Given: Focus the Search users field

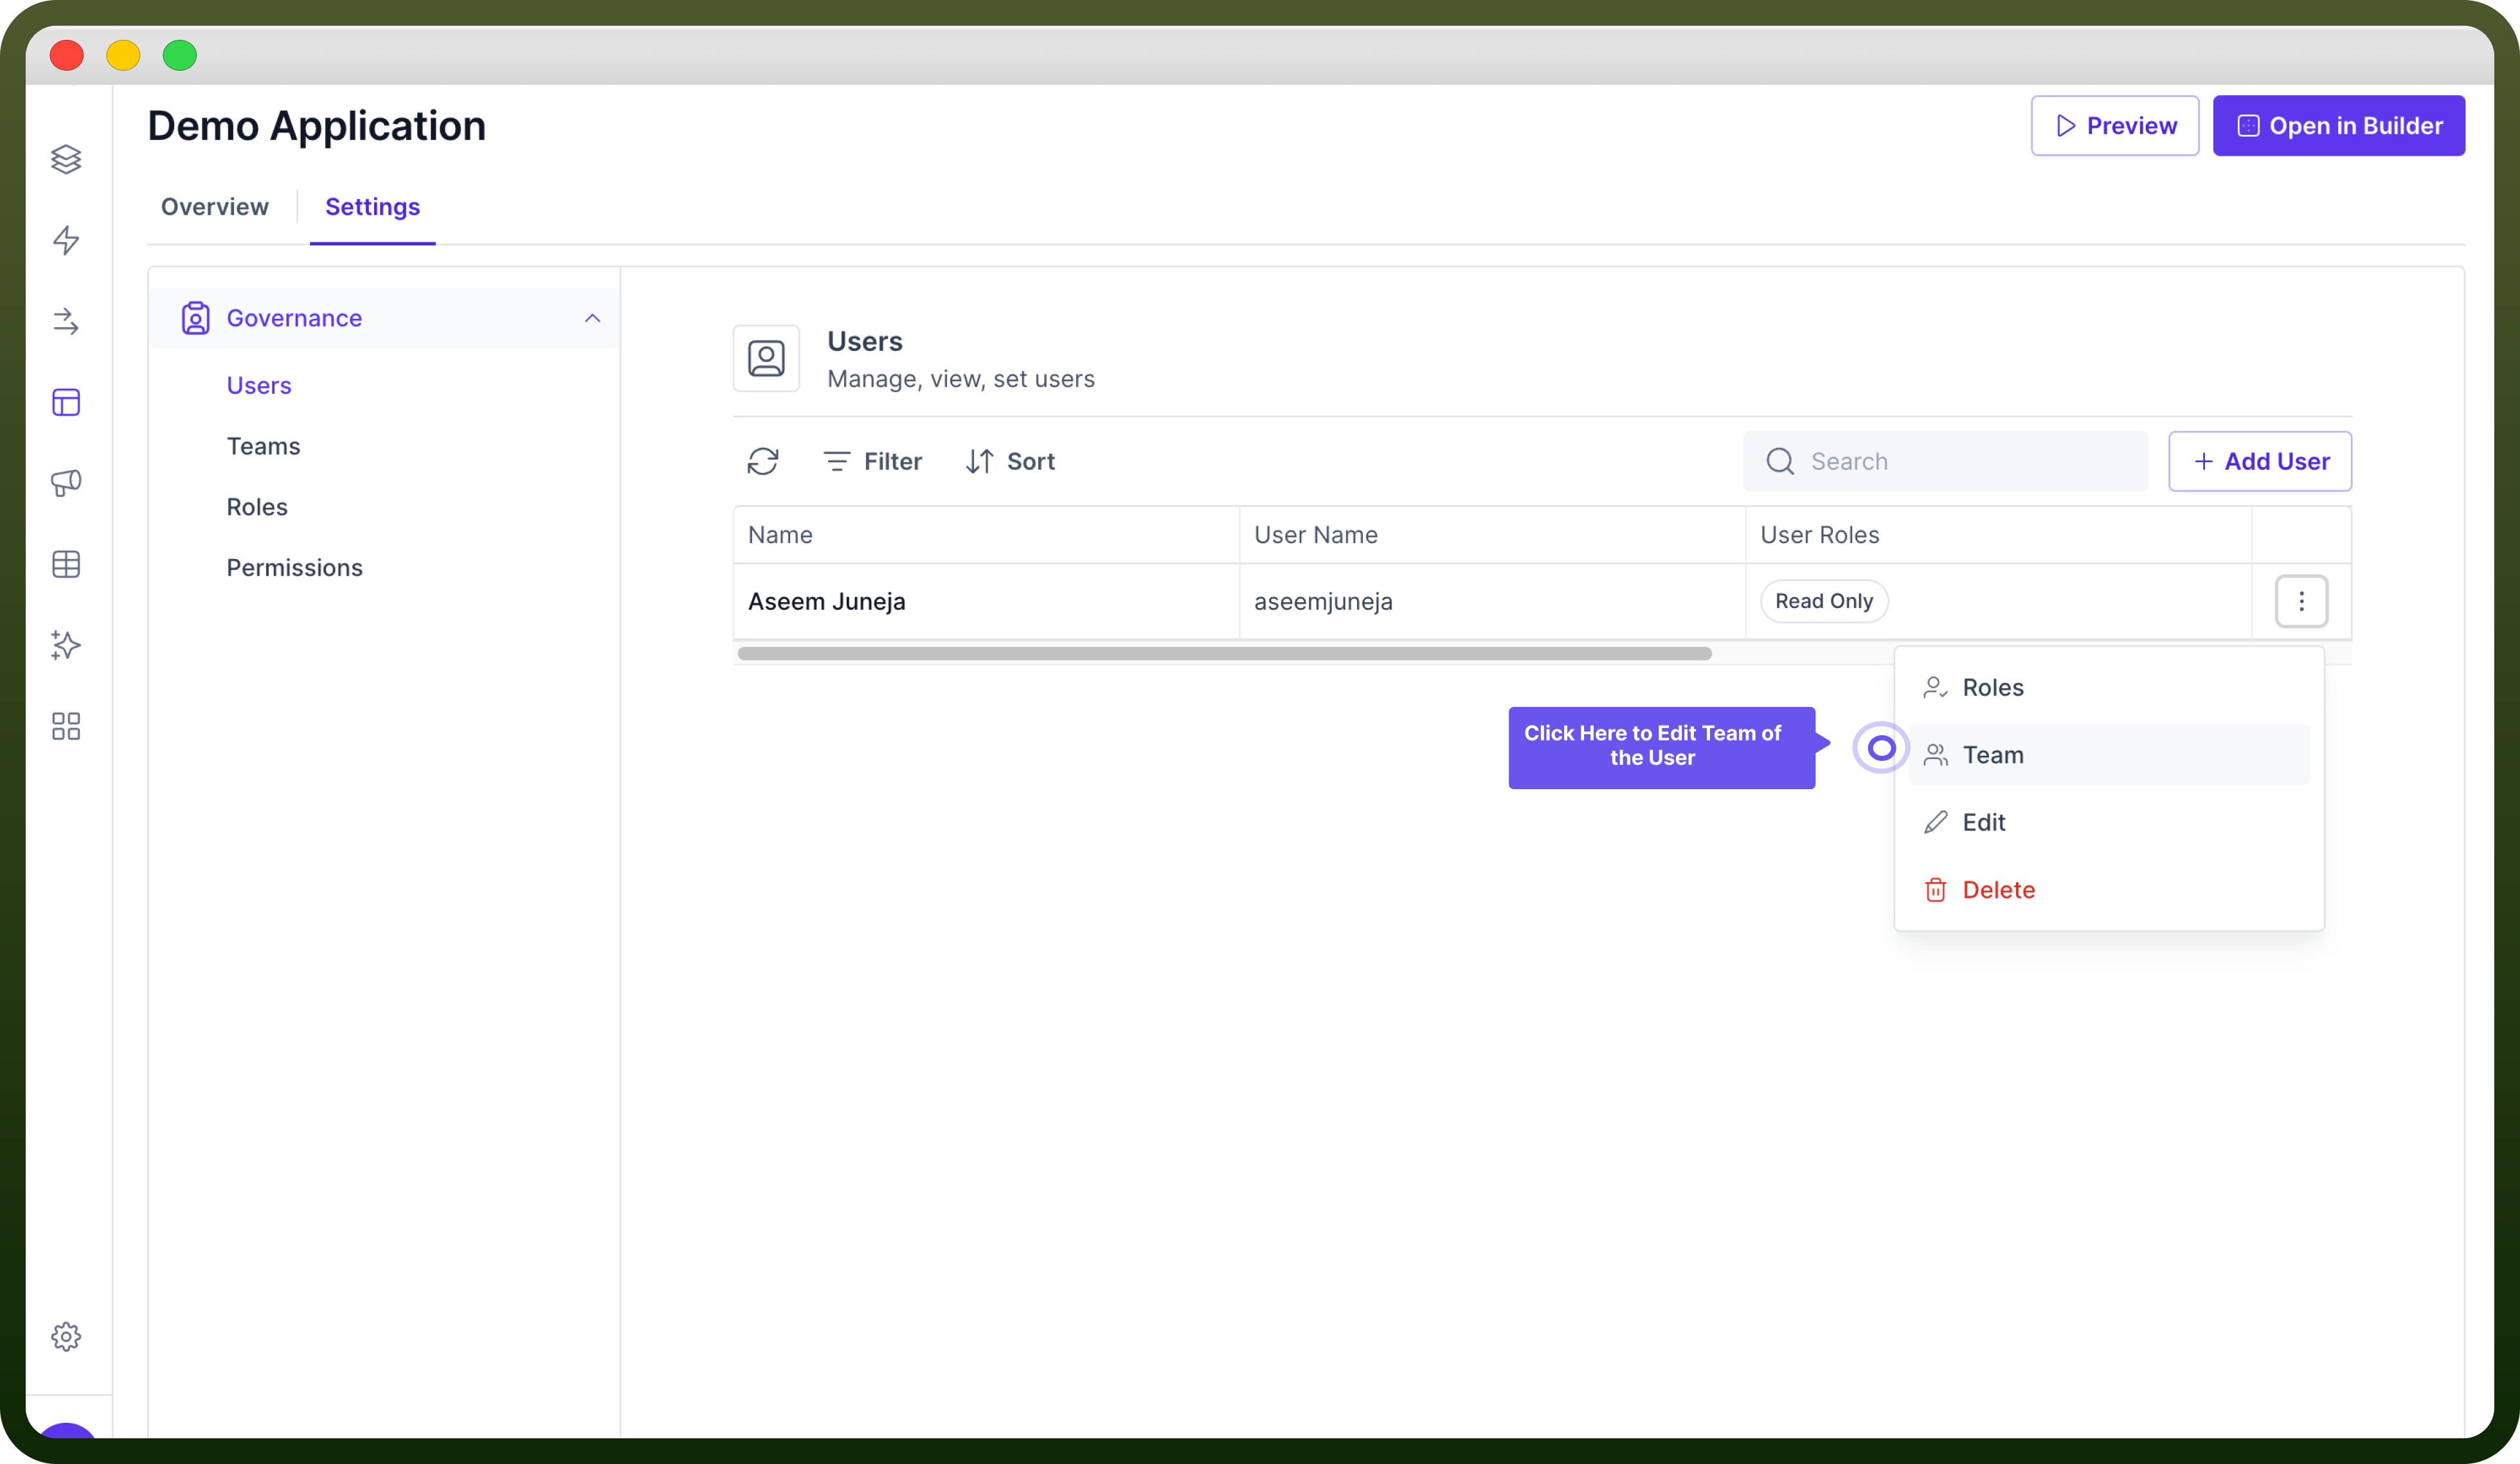Looking at the screenshot, I should click(x=1945, y=461).
